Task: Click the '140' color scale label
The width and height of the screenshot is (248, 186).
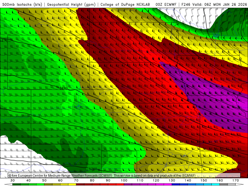Action: pyautogui.click(x=188, y=180)
